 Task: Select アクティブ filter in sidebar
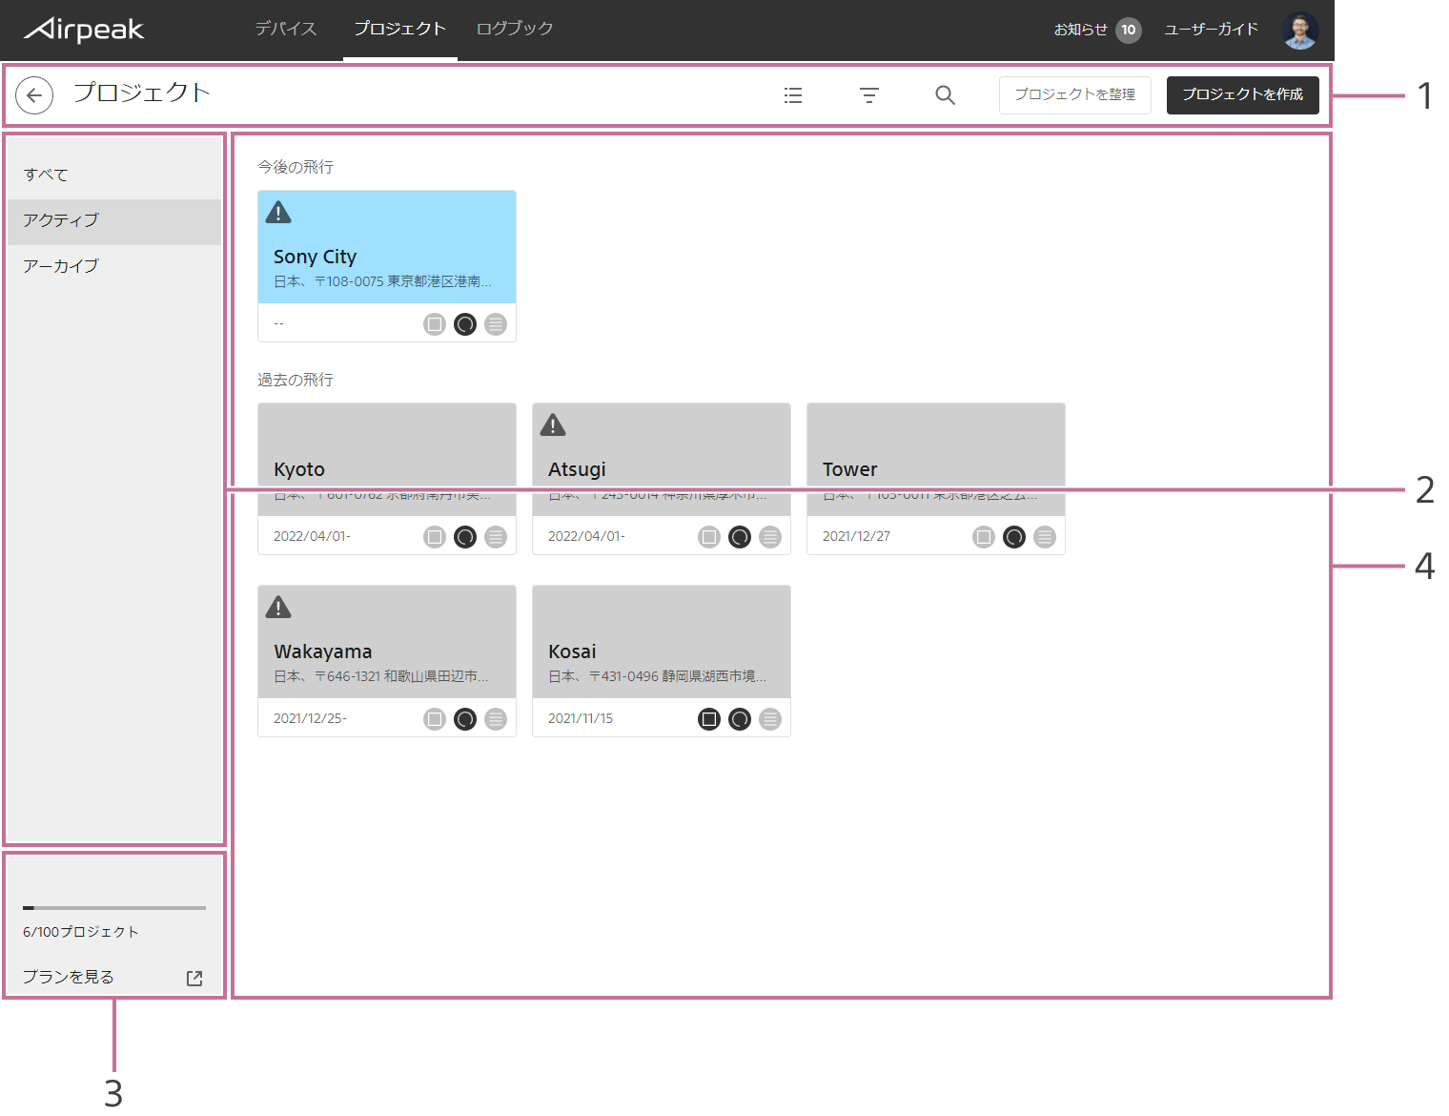tap(114, 220)
